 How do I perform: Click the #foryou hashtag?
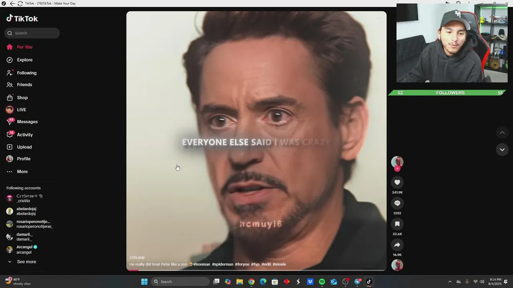pos(242,264)
